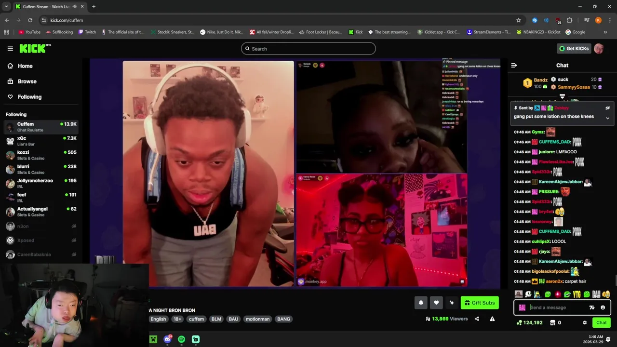Hide the pinned message with eye-slash icon

tap(607, 108)
